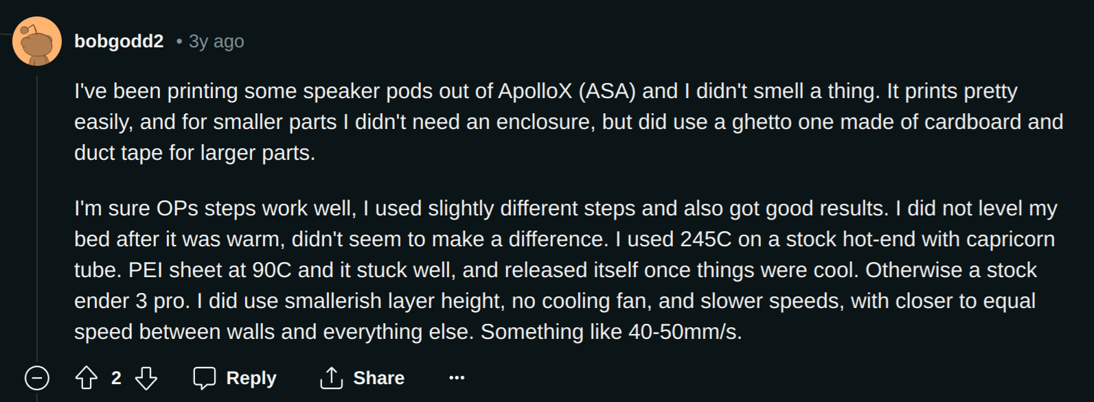Viewport: 1094px width, 402px height.
Task: Click the "3y ago" timestamp
Action: [216, 42]
